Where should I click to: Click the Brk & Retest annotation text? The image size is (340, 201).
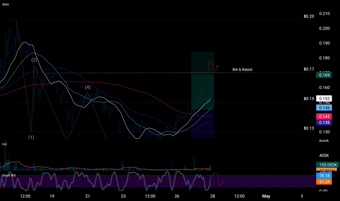(x=242, y=69)
